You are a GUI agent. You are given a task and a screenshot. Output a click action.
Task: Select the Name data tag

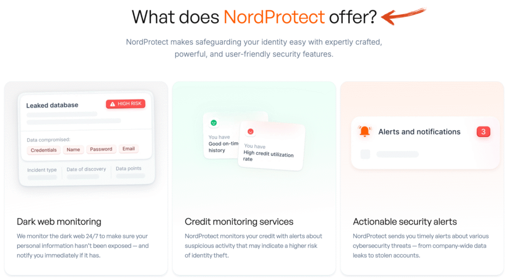[x=73, y=149]
